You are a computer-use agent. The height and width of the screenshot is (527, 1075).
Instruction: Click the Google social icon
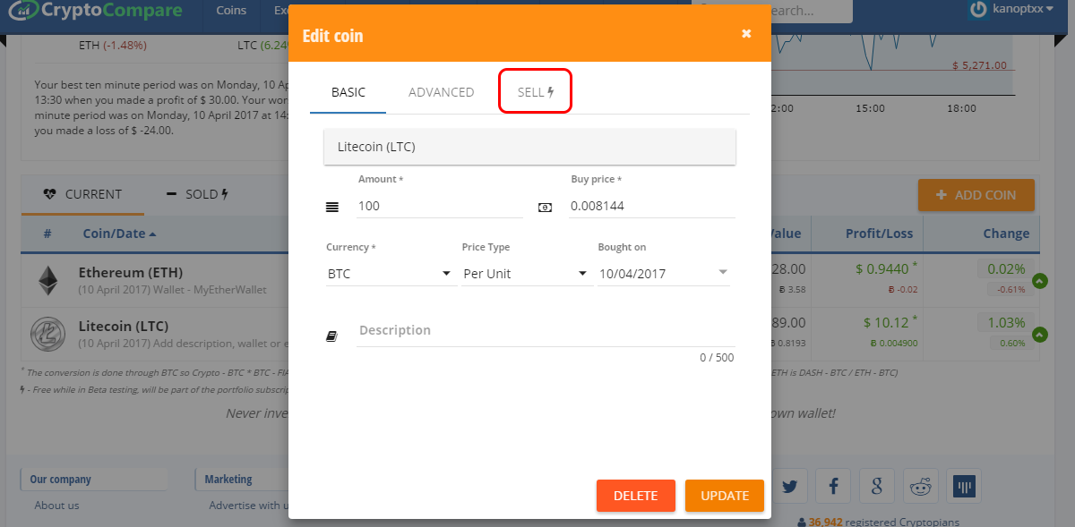pyautogui.click(x=877, y=487)
